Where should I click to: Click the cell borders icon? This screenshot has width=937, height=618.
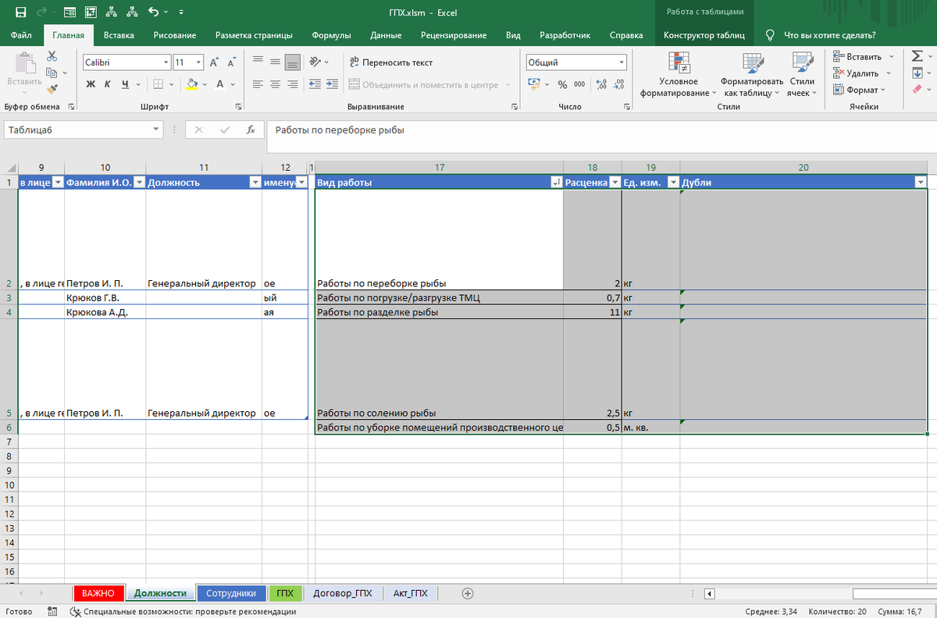(158, 84)
